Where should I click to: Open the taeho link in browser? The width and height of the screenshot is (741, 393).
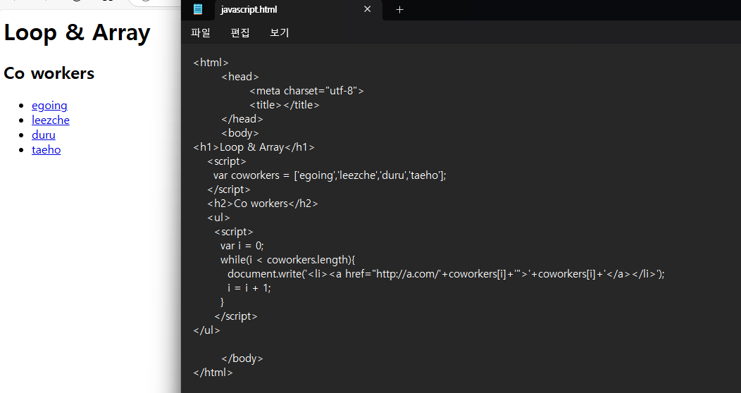46,150
